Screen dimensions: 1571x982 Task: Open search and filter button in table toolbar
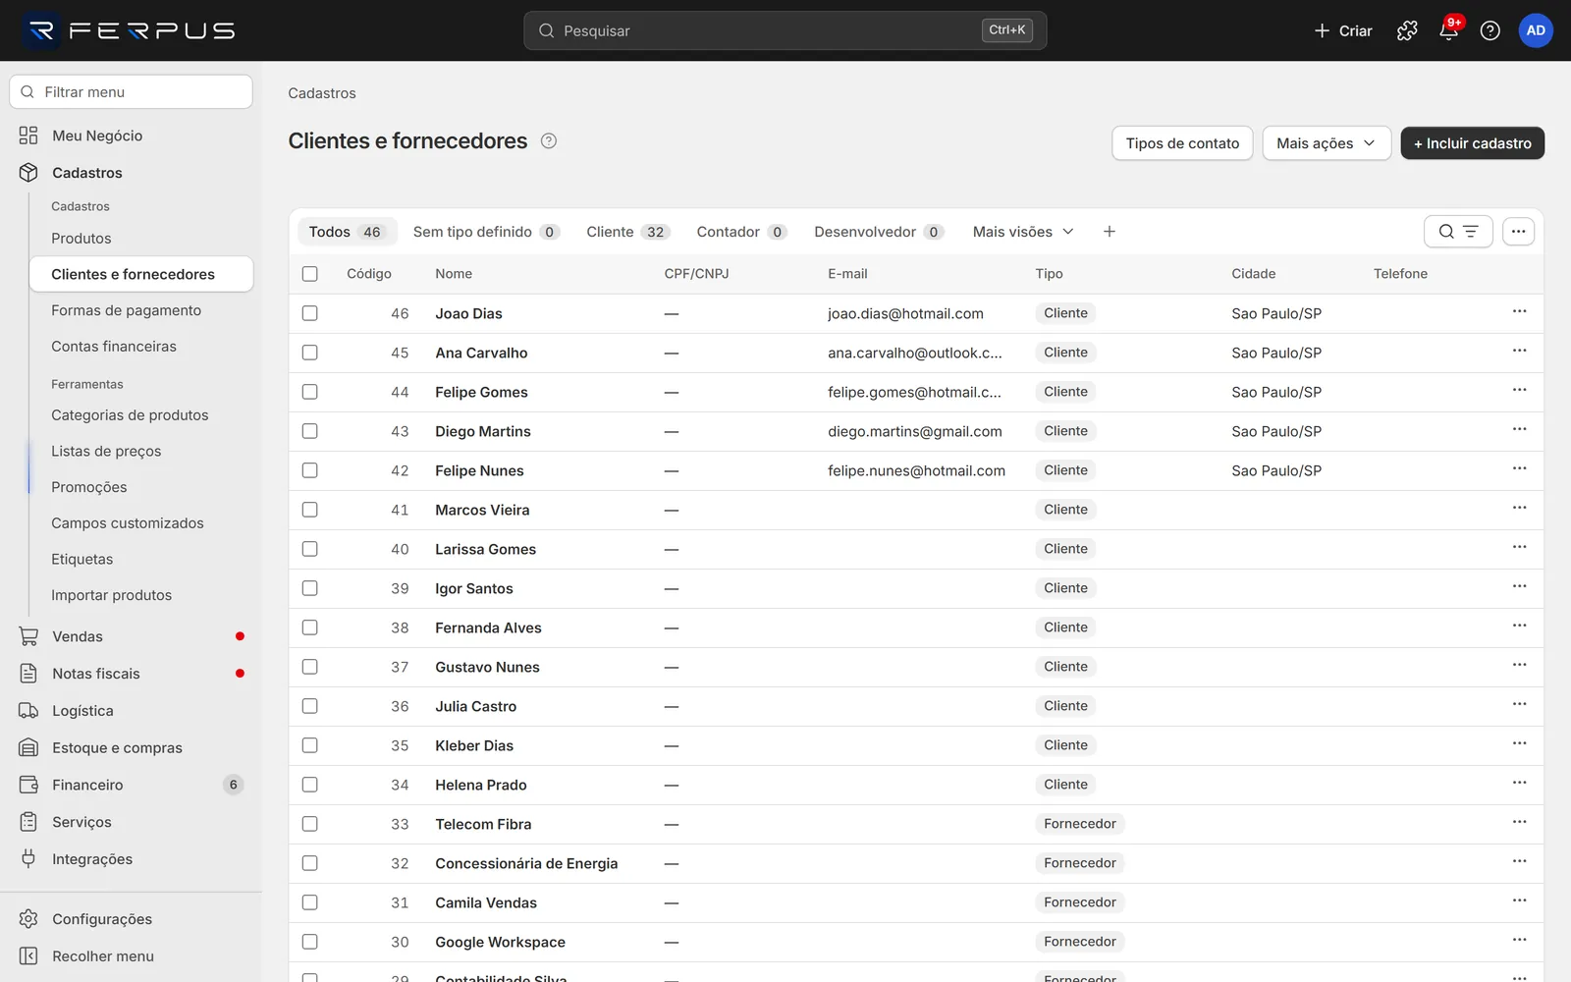1458,232
